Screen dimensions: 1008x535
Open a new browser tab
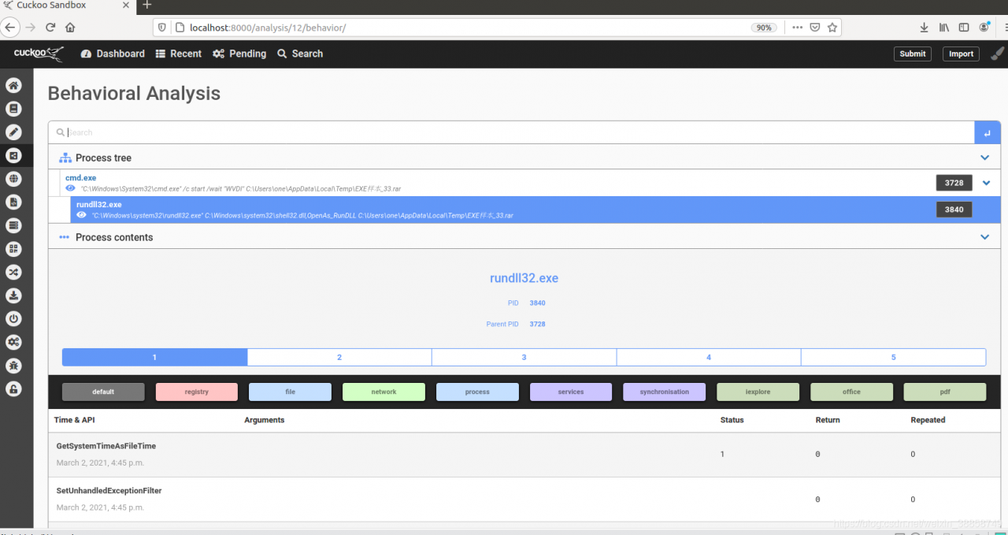146,5
